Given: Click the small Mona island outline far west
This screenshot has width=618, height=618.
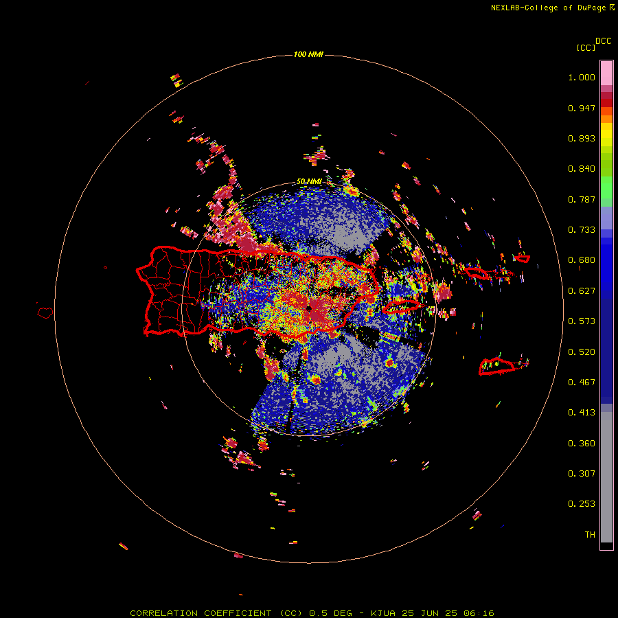Looking at the screenshot, I should [x=45, y=312].
